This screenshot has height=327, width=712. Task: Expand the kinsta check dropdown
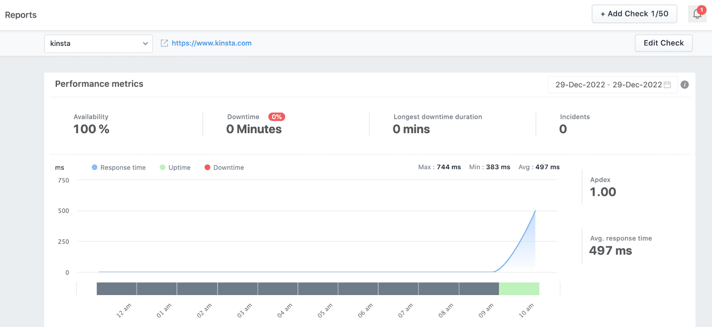pos(98,44)
